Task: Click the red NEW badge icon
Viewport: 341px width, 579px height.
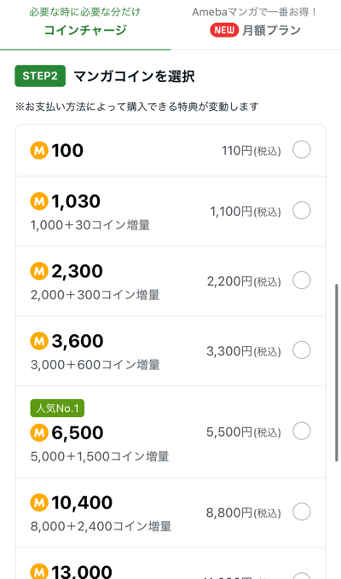Action: pyautogui.click(x=224, y=31)
